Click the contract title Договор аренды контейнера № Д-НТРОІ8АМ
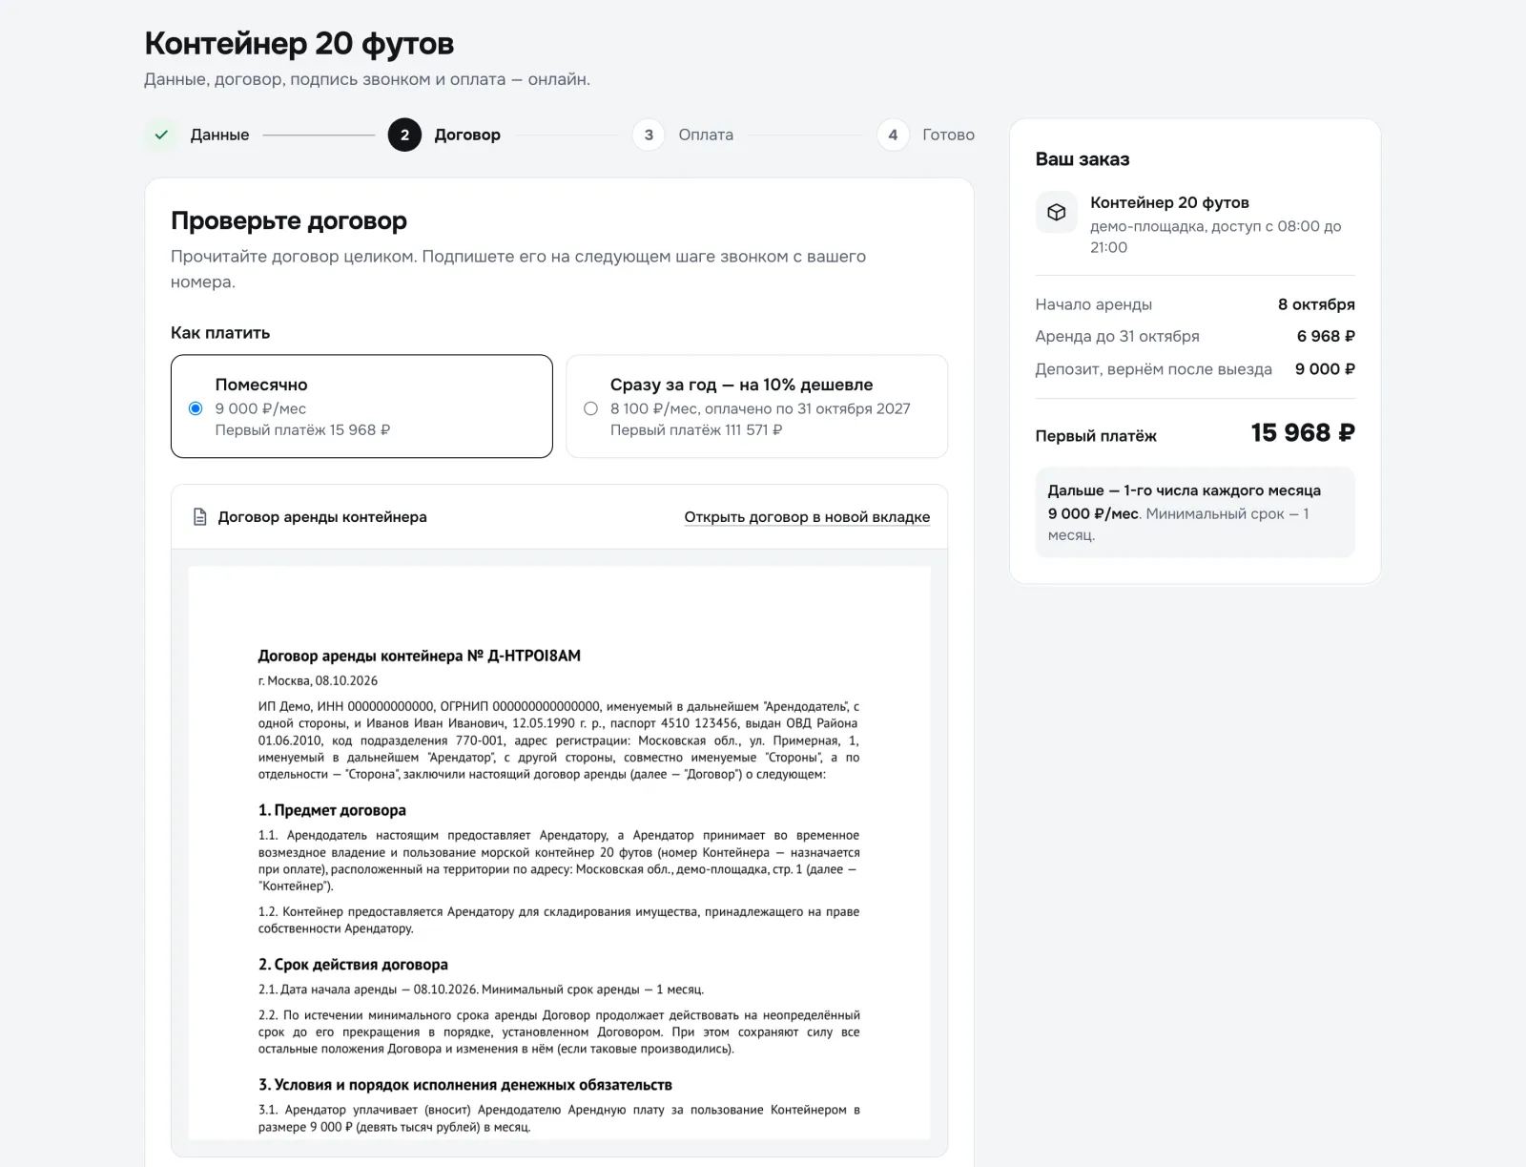 coord(420,656)
